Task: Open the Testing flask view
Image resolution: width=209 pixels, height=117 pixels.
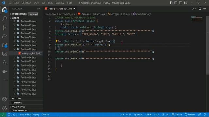Action: [4, 62]
